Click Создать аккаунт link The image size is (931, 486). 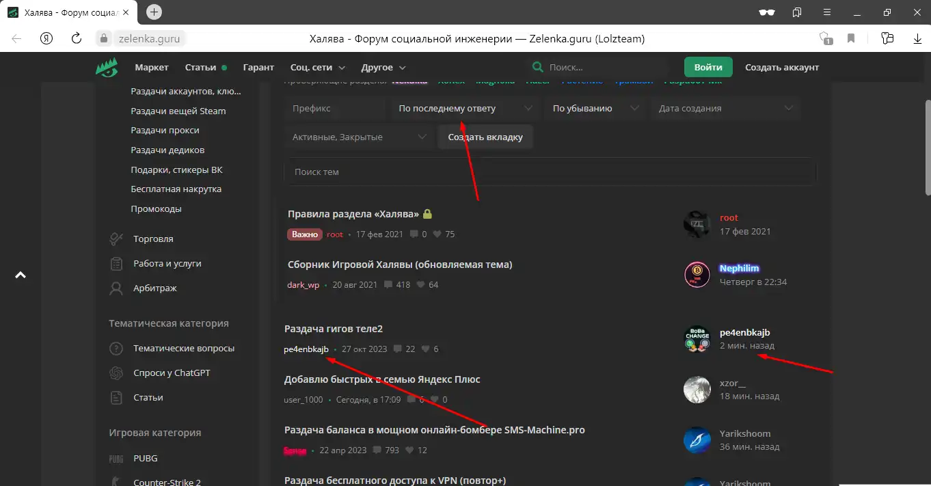pyautogui.click(x=782, y=67)
